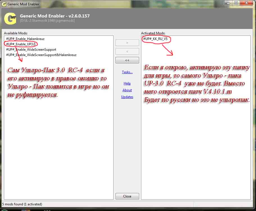This screenshot has width=256, height=211.
Task: Select #UP#_Enable_WideScreenSupport mod entry
Action: tap(31, 50)
